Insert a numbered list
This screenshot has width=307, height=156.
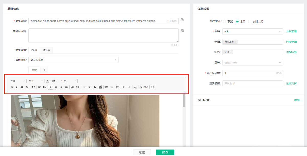[x=72, y=87]
